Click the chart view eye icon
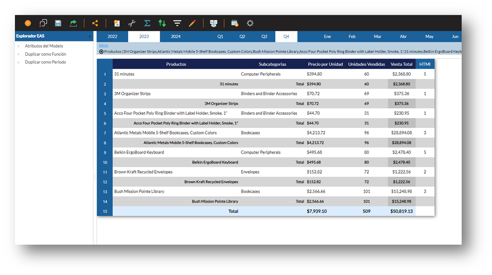Image resolution: width=492 pixels, height=275 pixels. pos(214,23)
